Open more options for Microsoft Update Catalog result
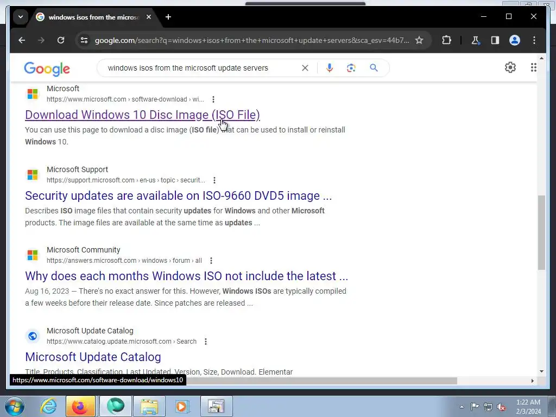The image size is (556, 417). point(206,342)
